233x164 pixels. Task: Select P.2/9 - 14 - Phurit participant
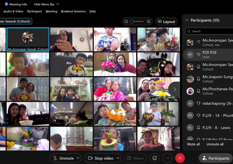(208, 115)
